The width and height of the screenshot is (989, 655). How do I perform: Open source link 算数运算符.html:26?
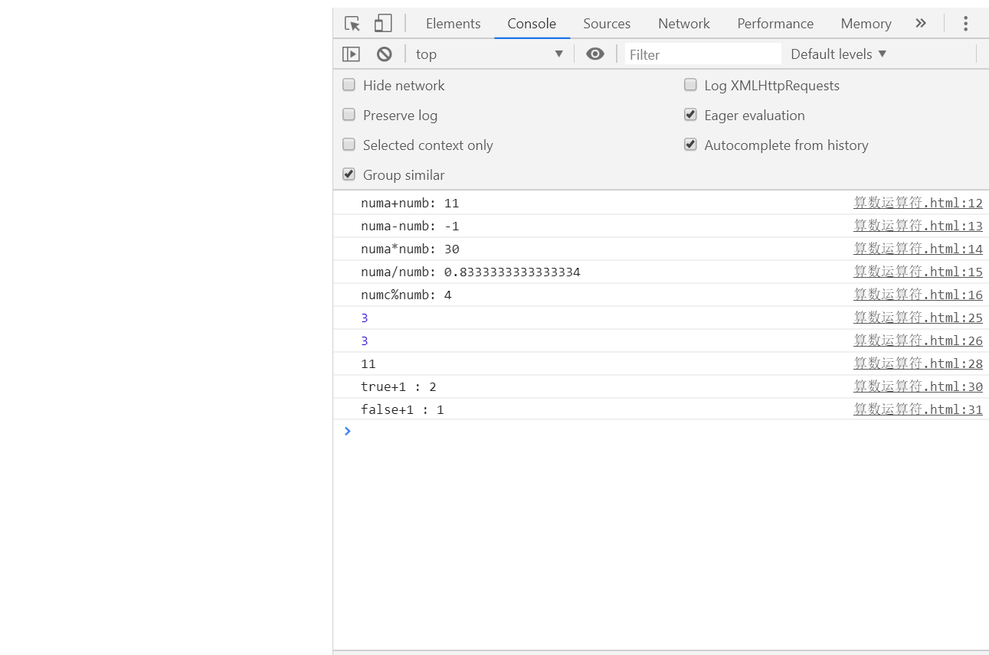pos(918,341)
